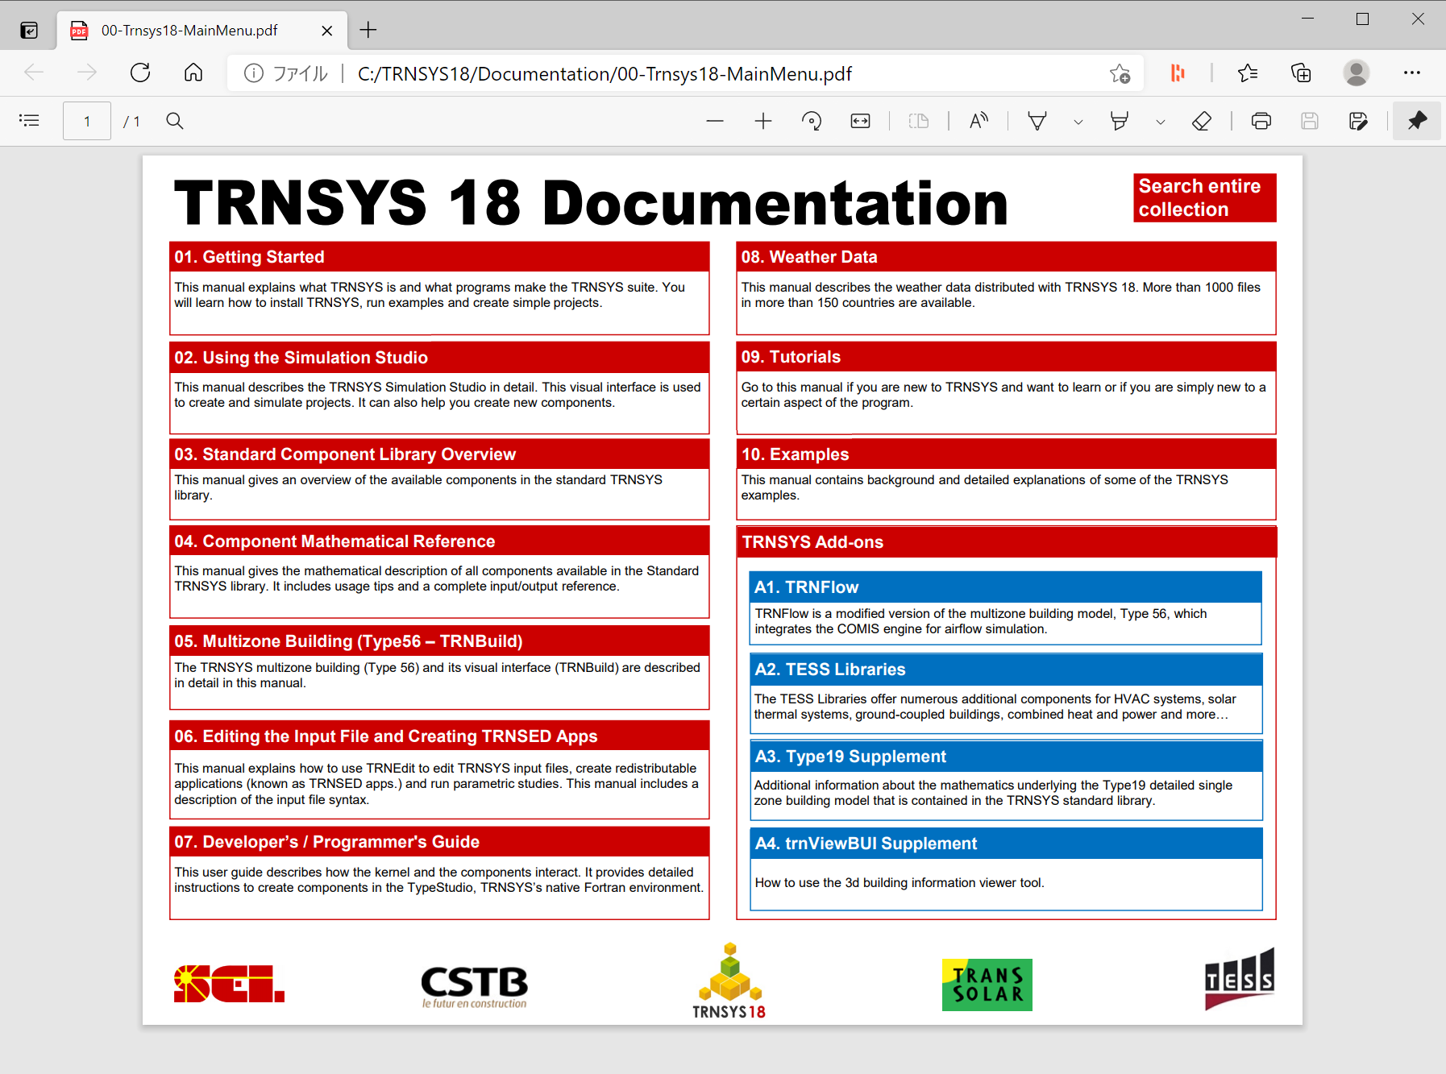Open 07. Developer's / Programmer's Guide
Image resolution: width=1446 pixels, height=1074 pixels.
(x=439, y=841)
